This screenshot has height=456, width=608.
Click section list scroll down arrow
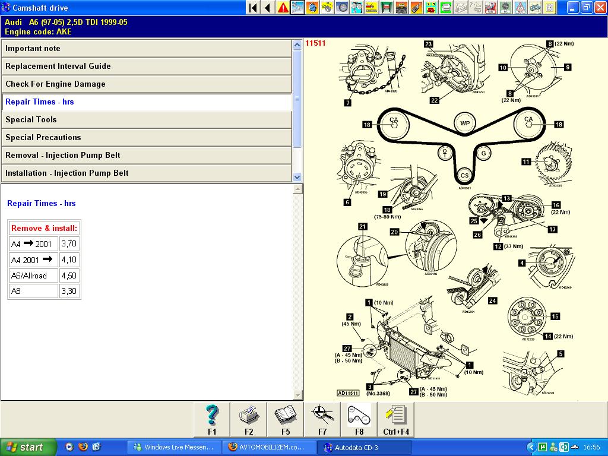297,177
